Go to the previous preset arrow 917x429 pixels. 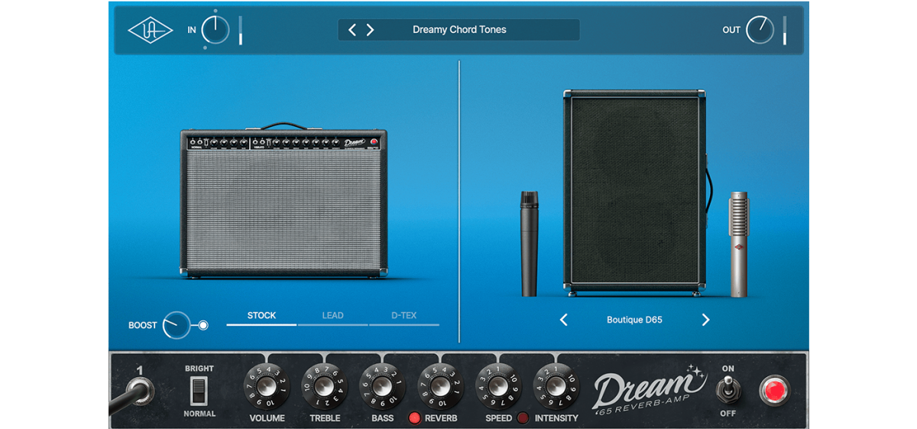[x=352, y=30]
